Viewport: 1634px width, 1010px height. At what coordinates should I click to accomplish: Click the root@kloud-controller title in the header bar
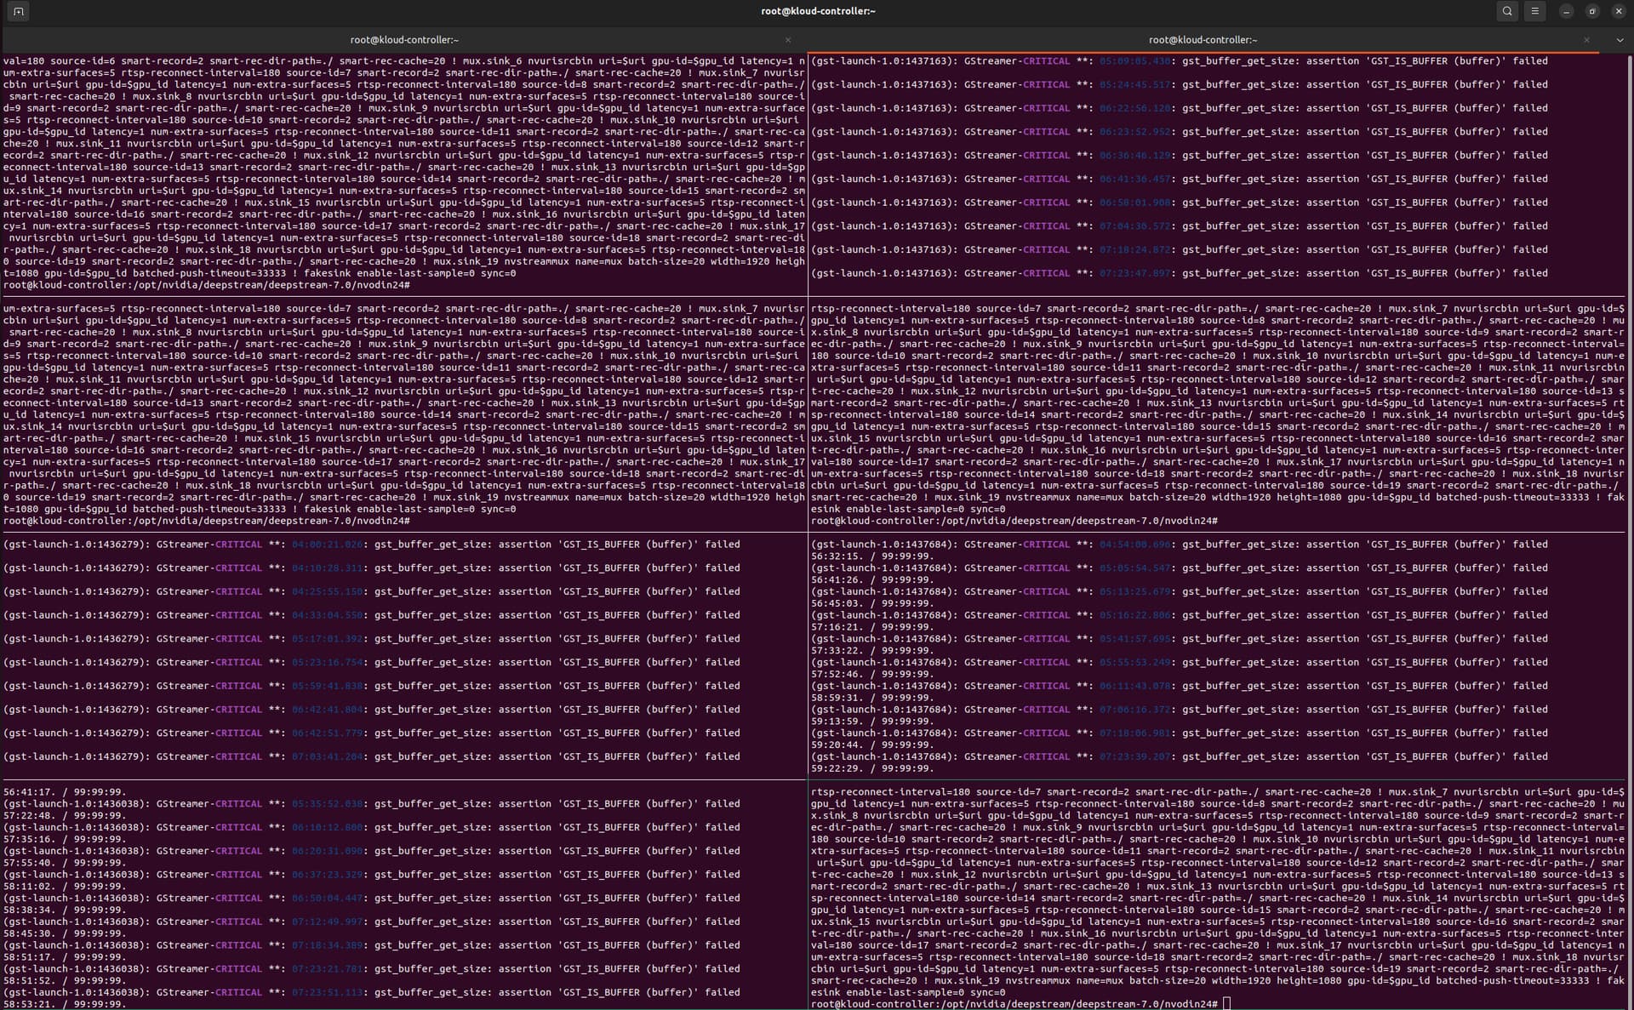pos(817,11)
